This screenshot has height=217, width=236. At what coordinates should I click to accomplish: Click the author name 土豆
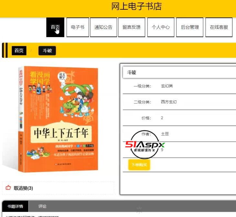click(165, 134)
